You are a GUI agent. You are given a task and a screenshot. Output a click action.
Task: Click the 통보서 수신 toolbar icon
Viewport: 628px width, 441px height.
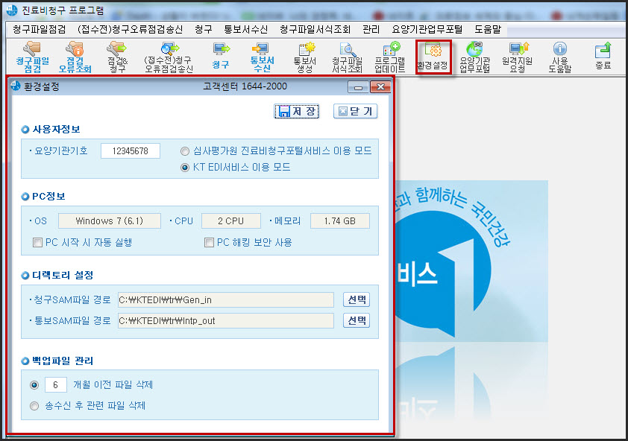[262, 57]
